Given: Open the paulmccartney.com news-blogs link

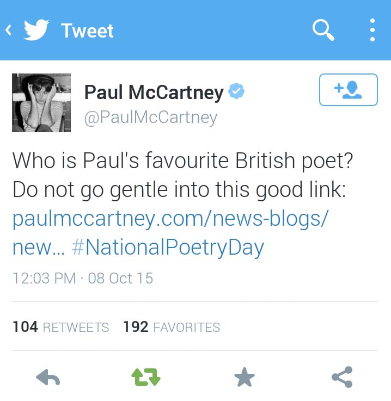Looking at the screenshot, I should [x=170, y=219].
